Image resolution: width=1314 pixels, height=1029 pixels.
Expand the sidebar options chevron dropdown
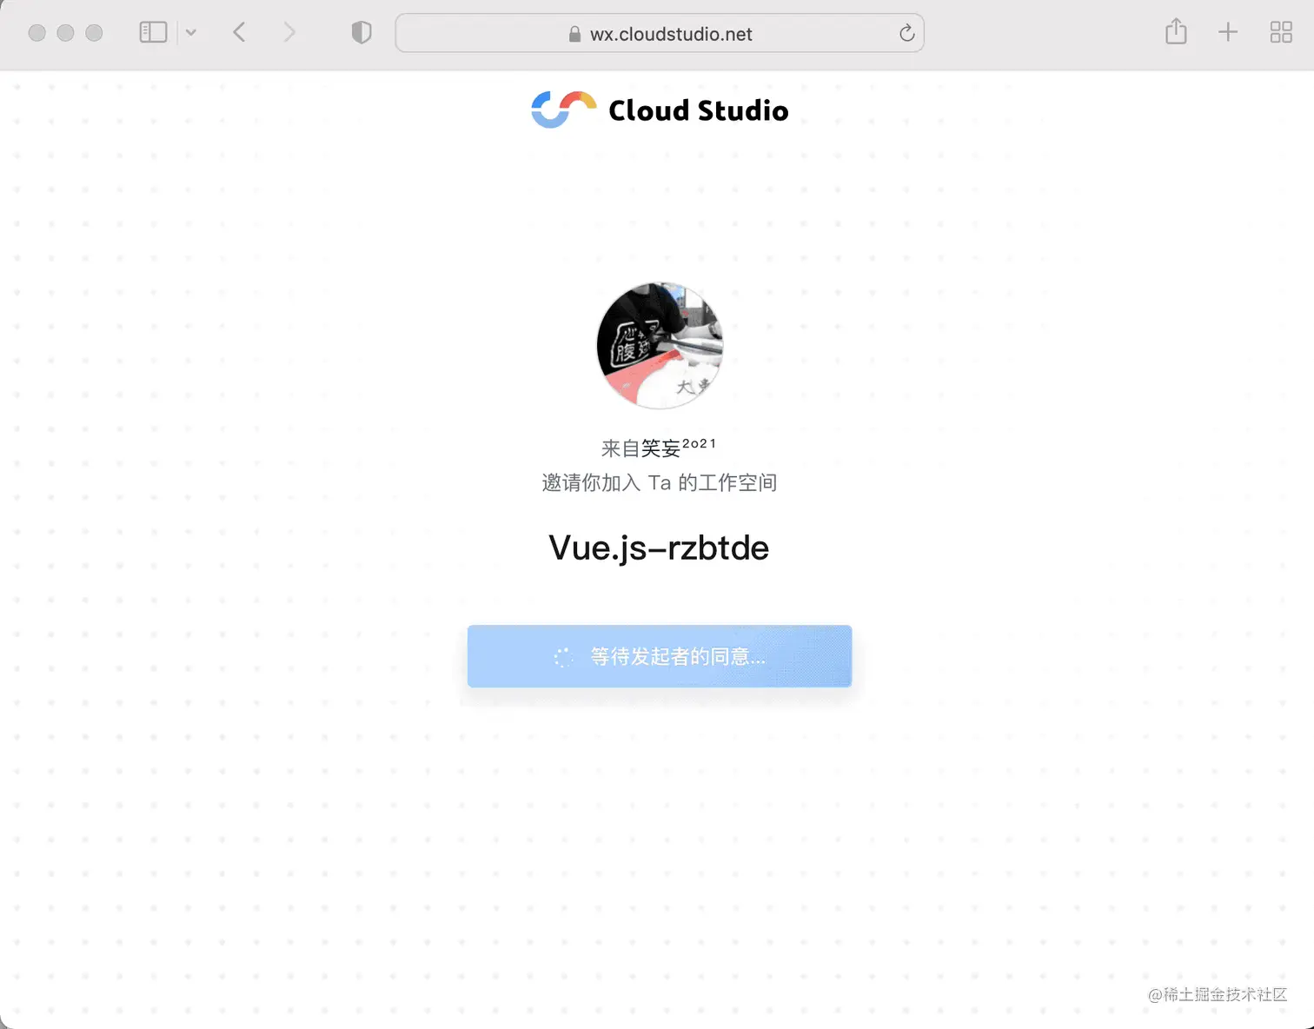[191, 33]
